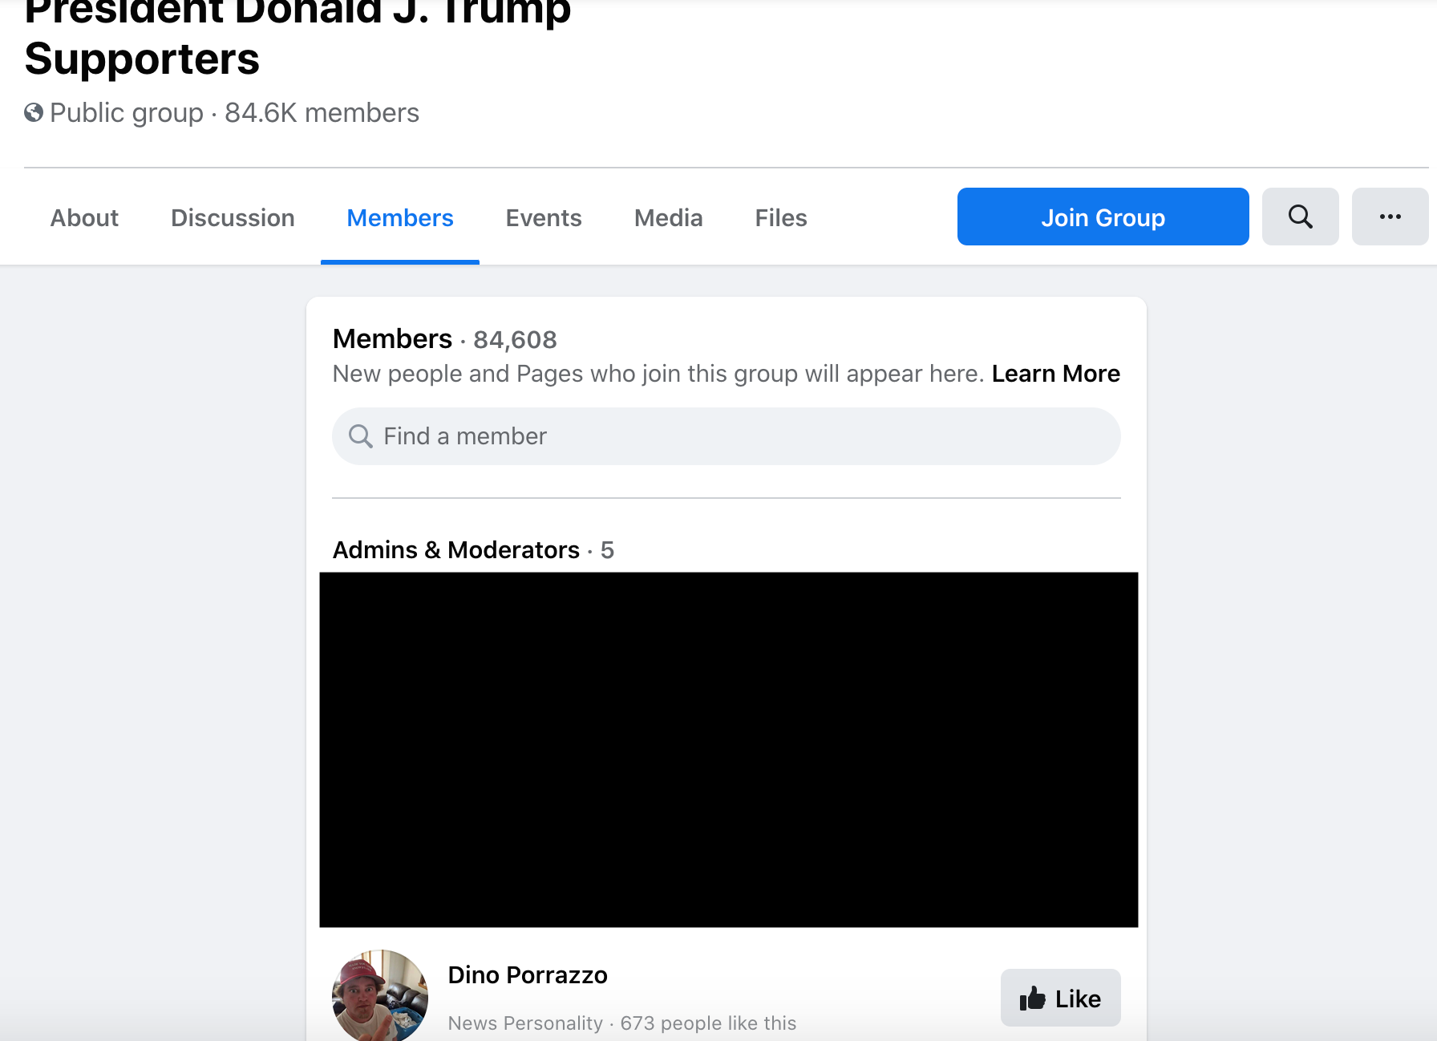Click the thumbs-up icon on the Like button
1437x1041 pixels.
[1033, 998]
